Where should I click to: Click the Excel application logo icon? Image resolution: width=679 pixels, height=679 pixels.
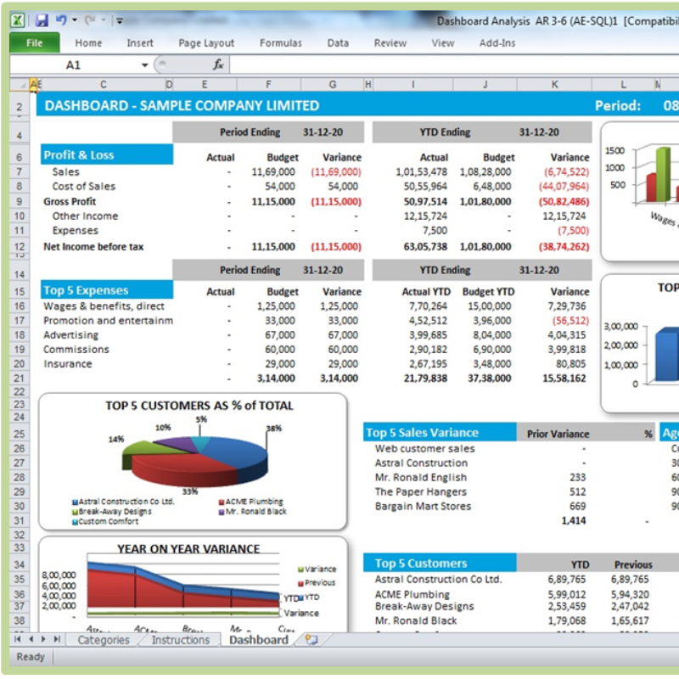click(19, 20)
